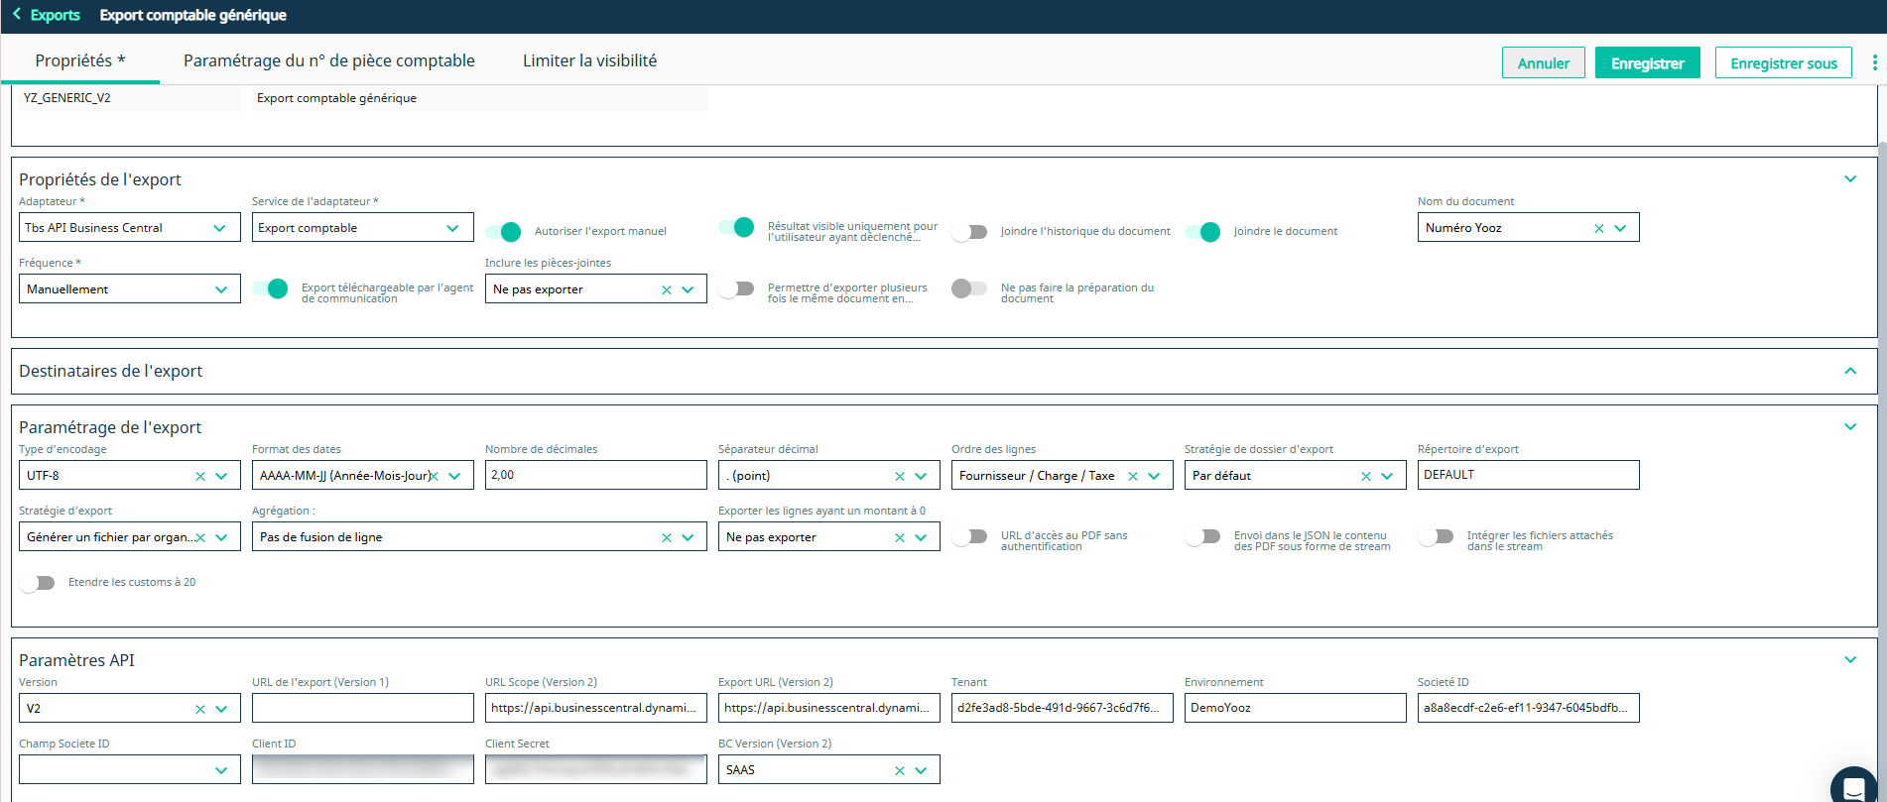The height and width of the screenshot is (802, 1887).
Task: Disable the Autoriser l'export manuel toggle
Action: (x=504, y=232)
